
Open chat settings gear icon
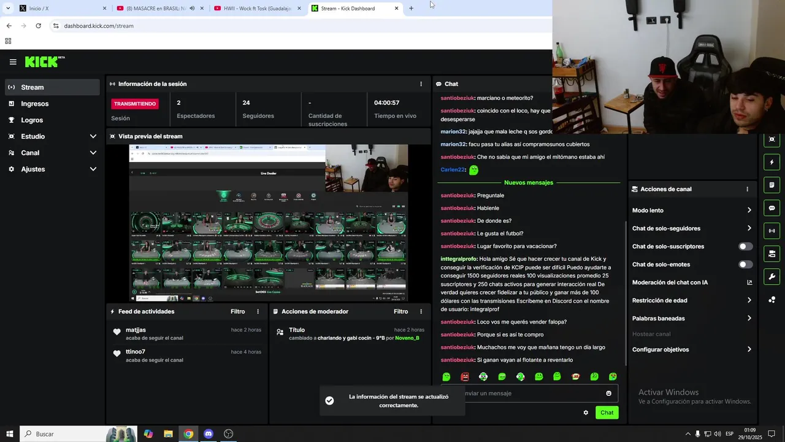click(x=586, y=413)
